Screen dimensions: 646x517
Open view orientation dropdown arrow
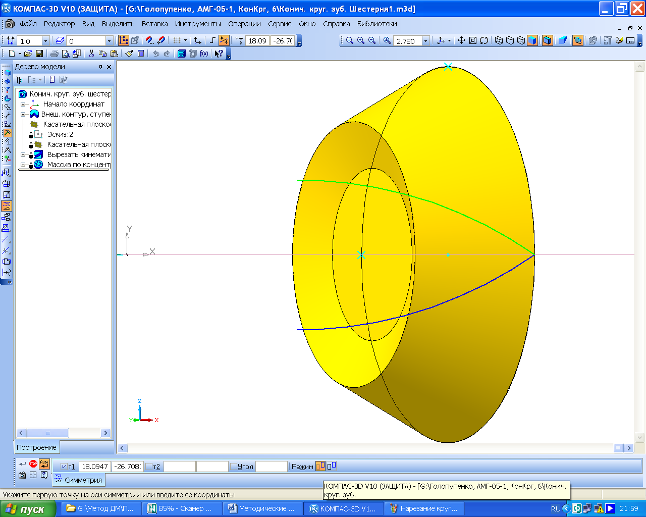click(x=449, y=41)
